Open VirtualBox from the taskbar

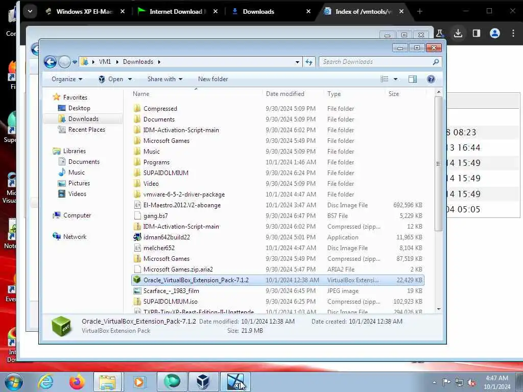tap(203, 382)
